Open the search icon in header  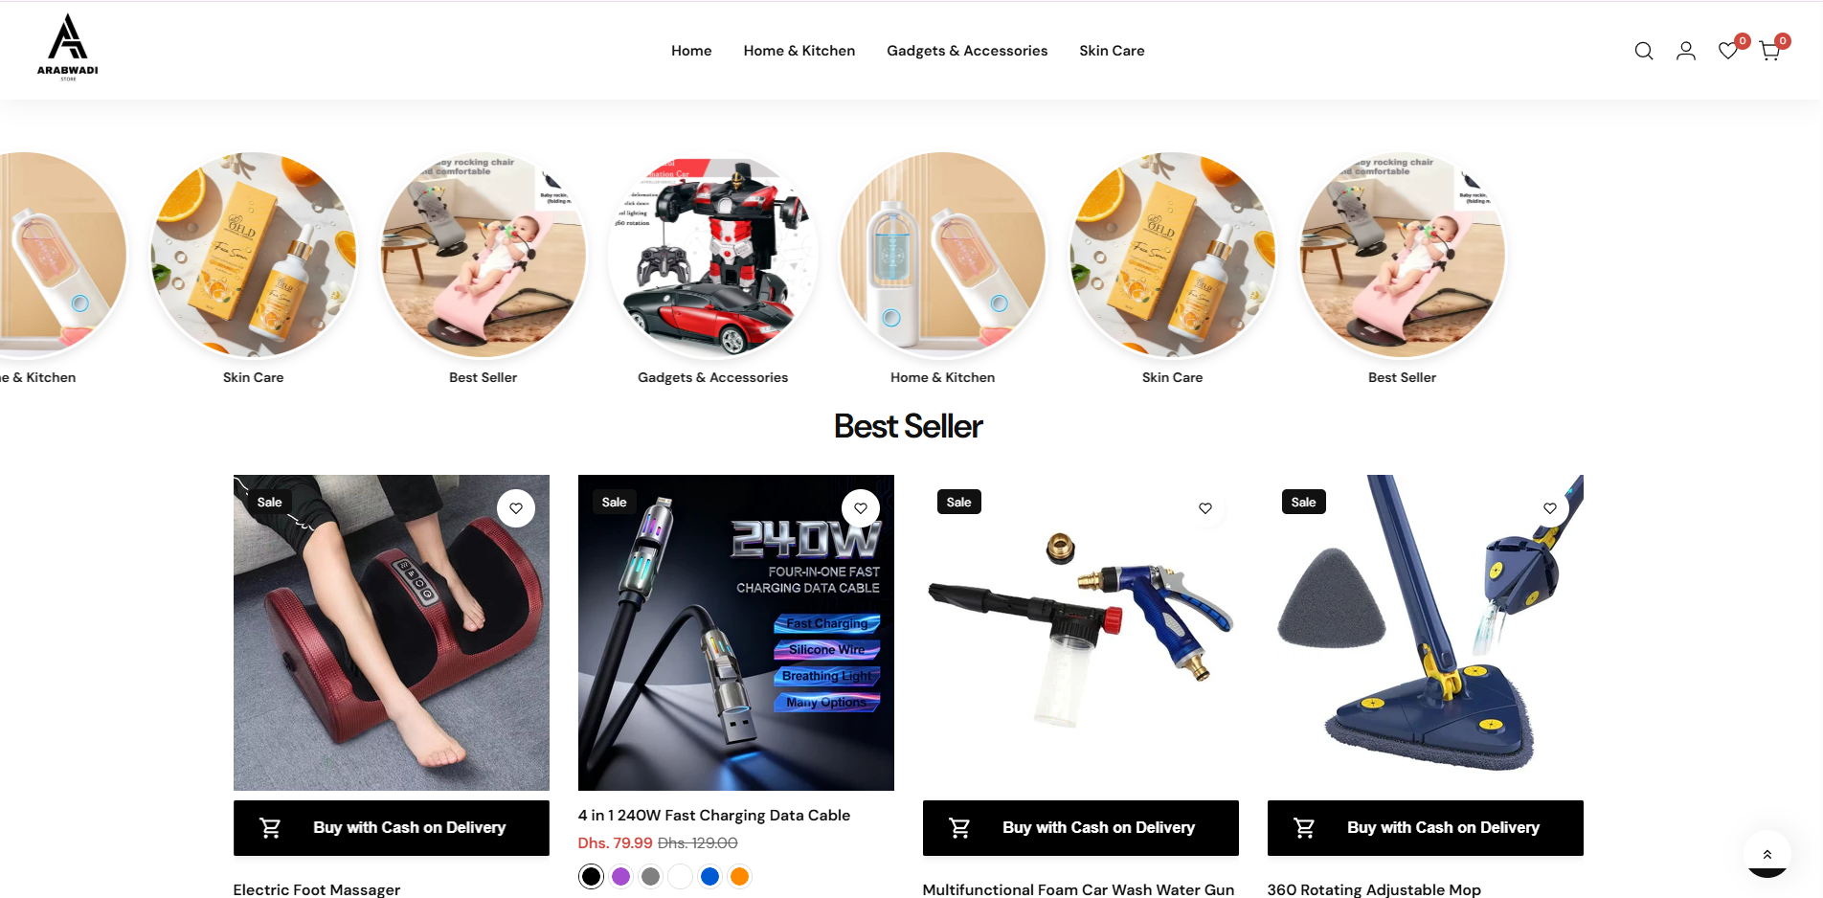(x=1644, y=51)
